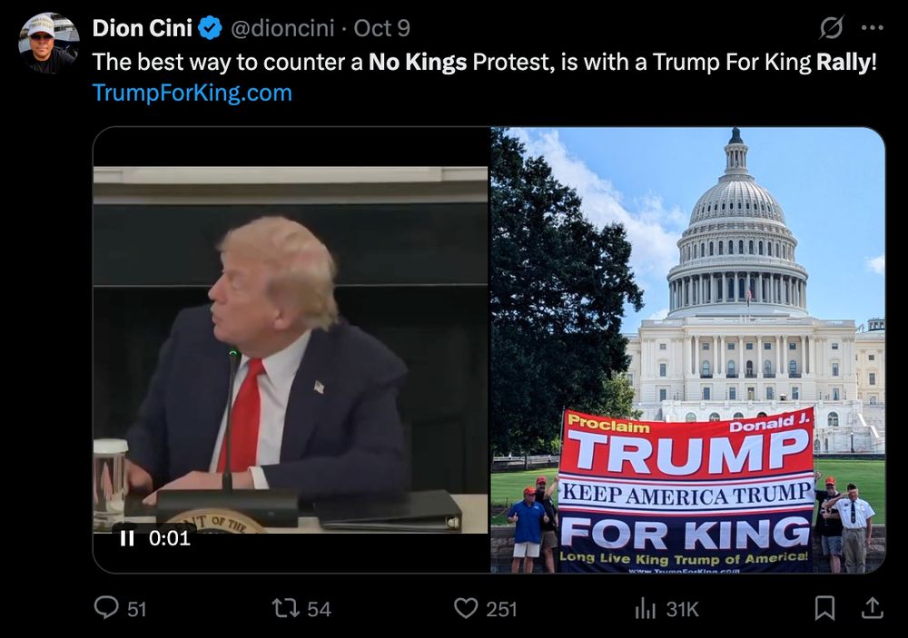Pause the video with the pause button
Screen dimensions: 908x638
pyautogui.click(x=127, y=538)
